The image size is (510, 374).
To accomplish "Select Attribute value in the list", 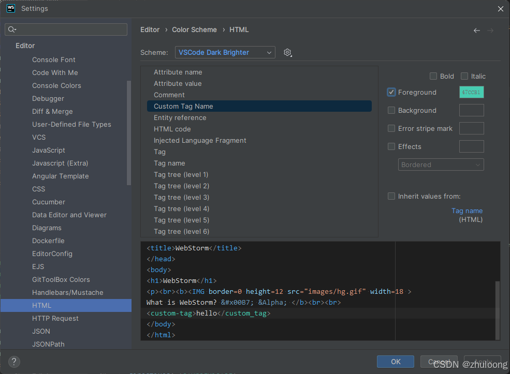I will click(x=259, y=83).
